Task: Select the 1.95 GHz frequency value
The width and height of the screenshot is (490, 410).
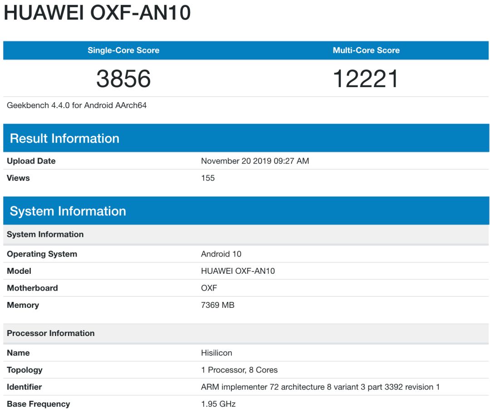Action: click(x=218, y=404)
